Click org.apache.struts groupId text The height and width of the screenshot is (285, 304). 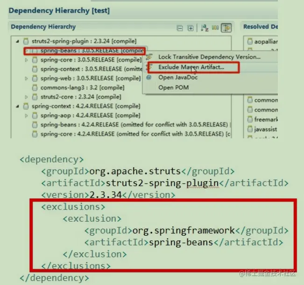click(135, 171)
